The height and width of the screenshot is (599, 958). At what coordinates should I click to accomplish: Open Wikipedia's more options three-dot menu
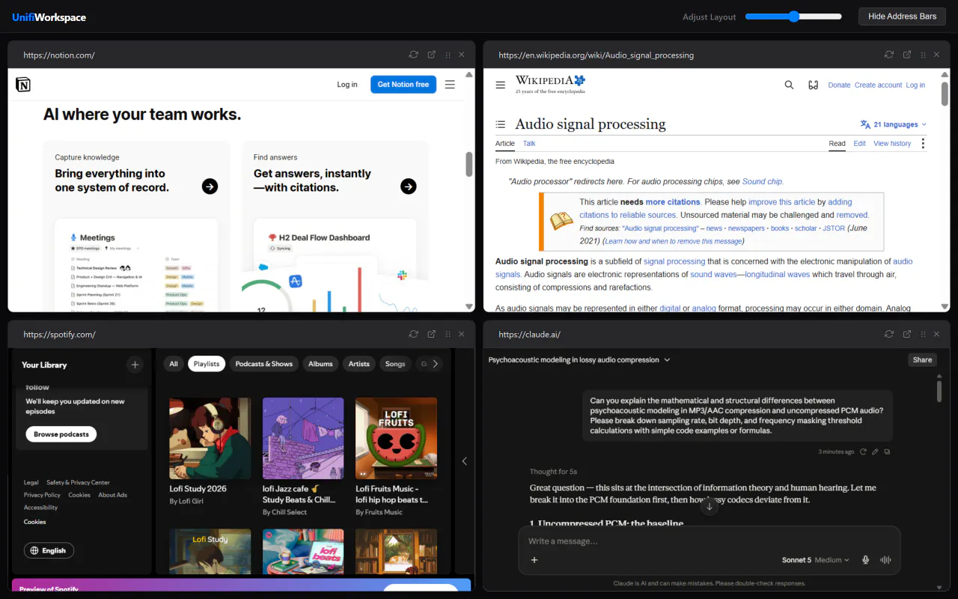tap(923, 143)
